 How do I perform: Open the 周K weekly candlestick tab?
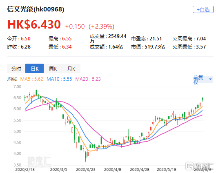pyautogui.click(x=53, y=69)
